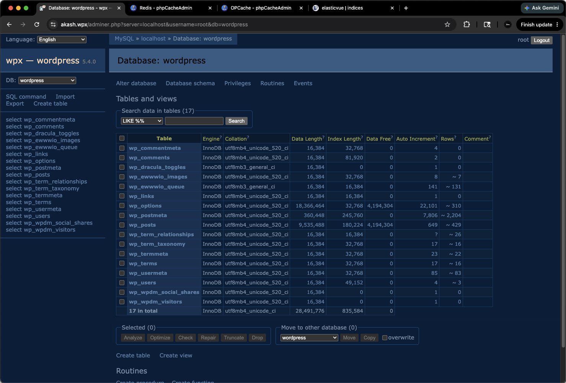Image resolution: width=566 pixels, height=383 pixels.
Task: Open the Ask Gemini button
Action: 542,8
